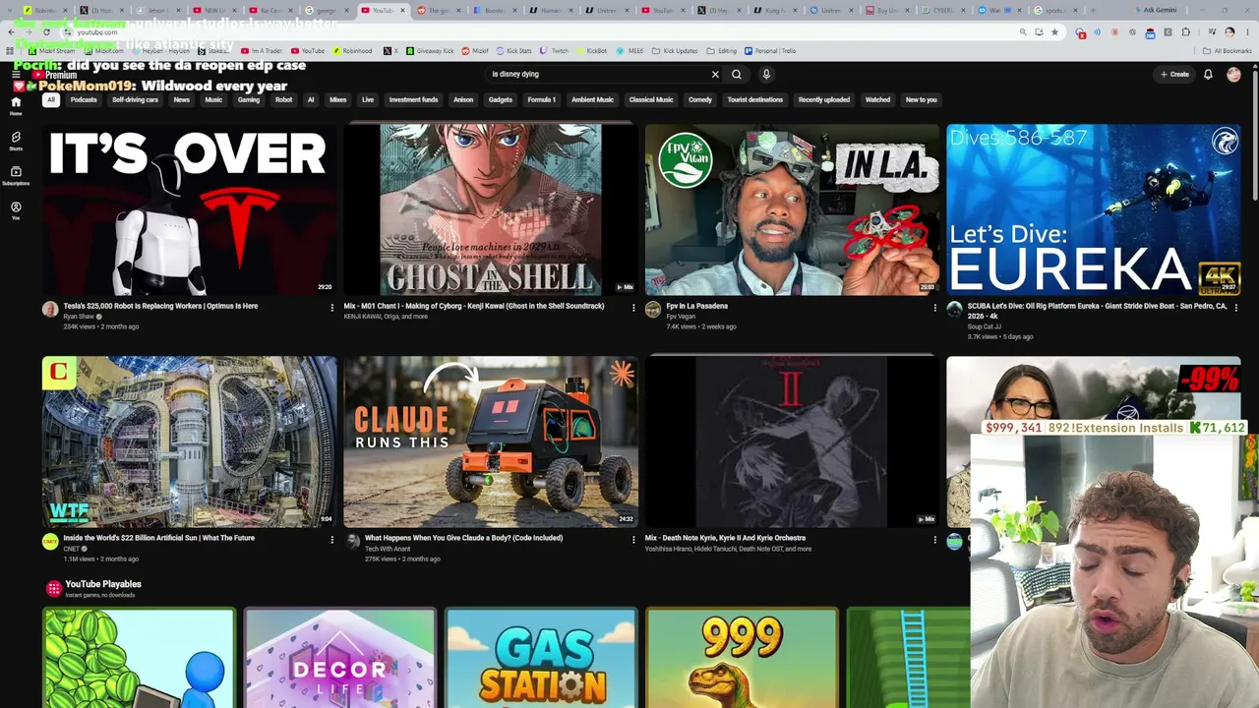Go to YouTube Premium home logo
The height and width of the screenshot is (708, 1259).
pyautogui.click(x=54, y=75)
